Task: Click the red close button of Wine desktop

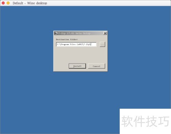Action: (3, 3)
